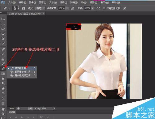Open the 文字(Y) menu
This screenshot has height=119, width=155.
click(x=53, y=2)
